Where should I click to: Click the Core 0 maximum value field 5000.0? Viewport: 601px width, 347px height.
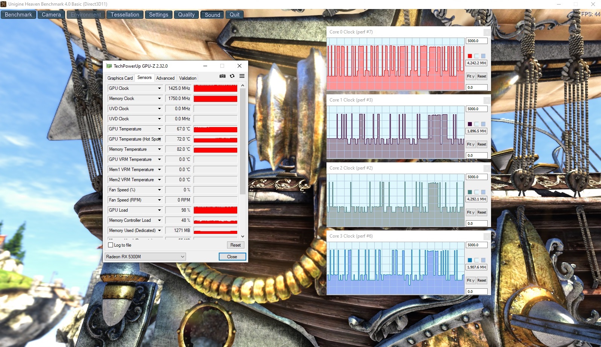click(x=477, y=41)
